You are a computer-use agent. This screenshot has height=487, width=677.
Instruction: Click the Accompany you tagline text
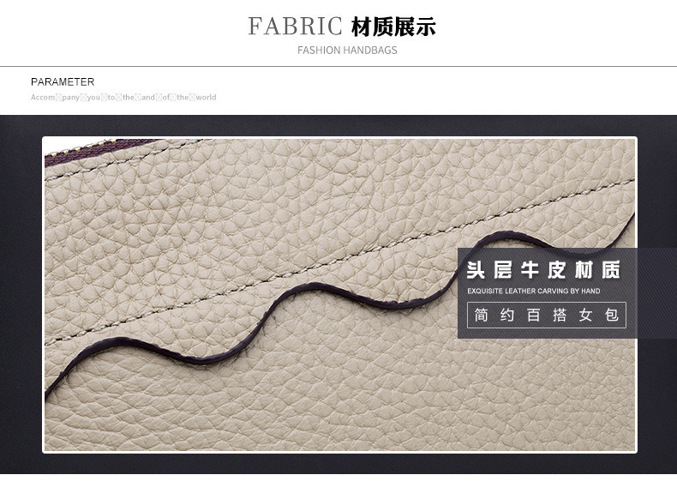(123, 98)
